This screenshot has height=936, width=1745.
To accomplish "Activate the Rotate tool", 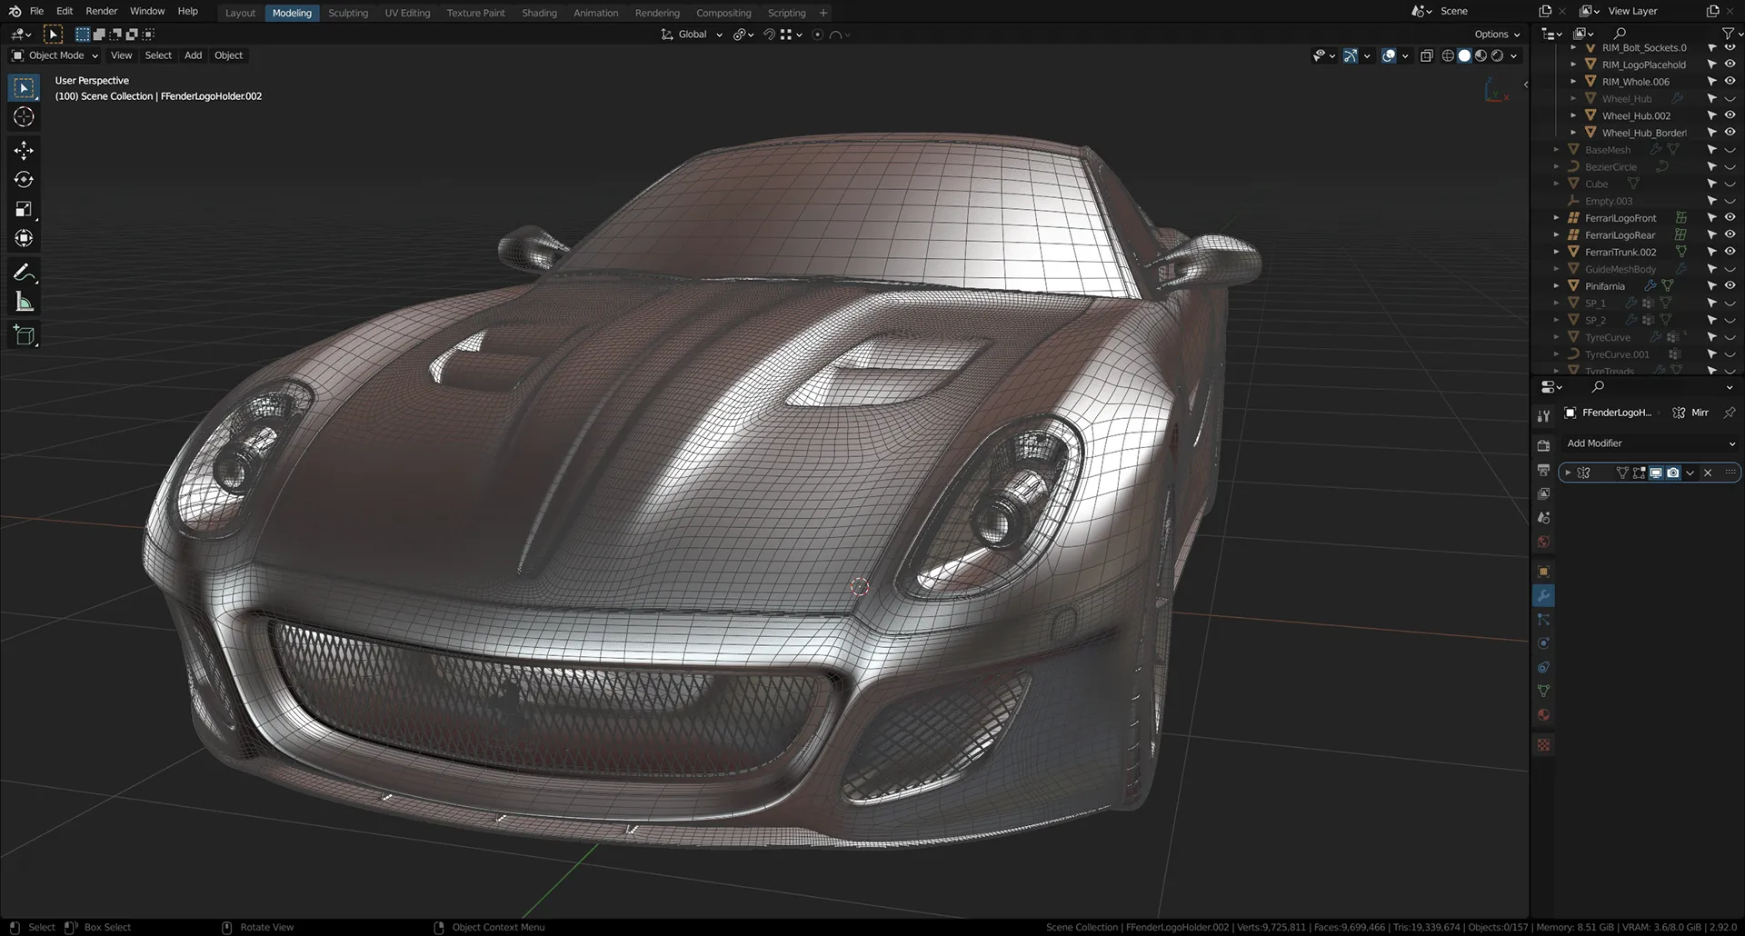I will pyautogui.click(x=24, y=180).
